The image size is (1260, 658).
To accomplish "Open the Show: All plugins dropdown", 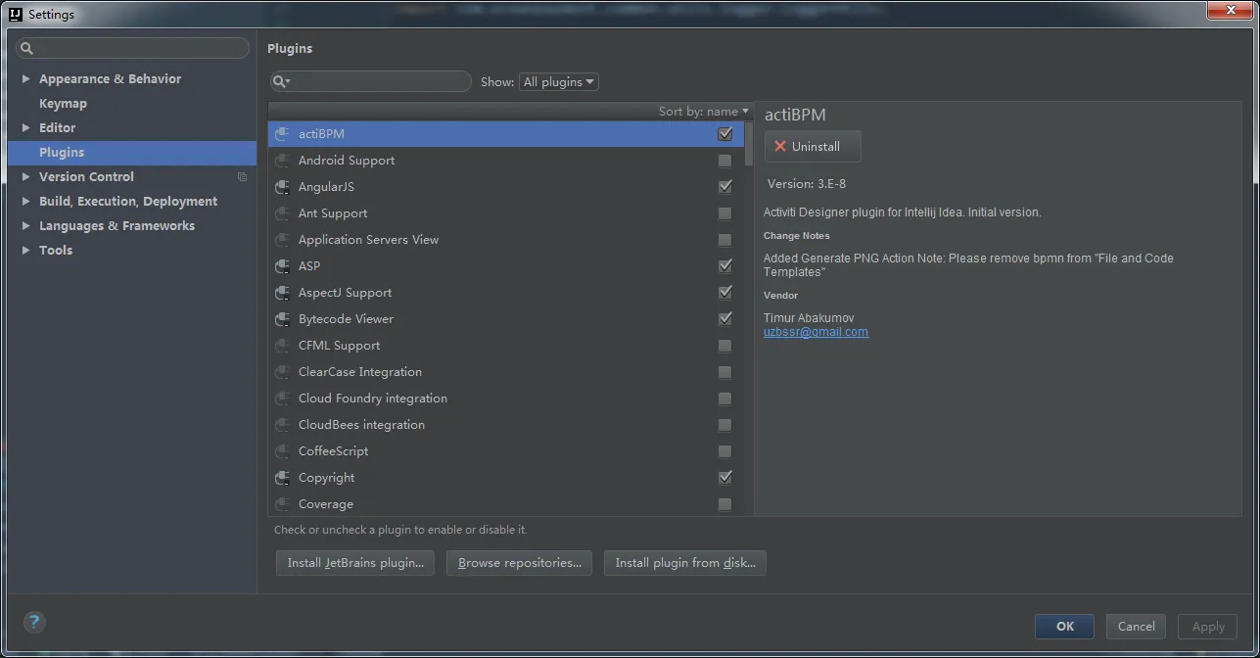I will pyautogui.click(x=559, y=82).
